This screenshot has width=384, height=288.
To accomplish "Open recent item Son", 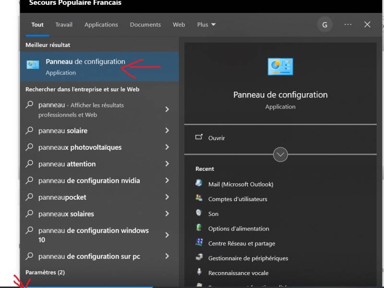I will tap(213, 214).
